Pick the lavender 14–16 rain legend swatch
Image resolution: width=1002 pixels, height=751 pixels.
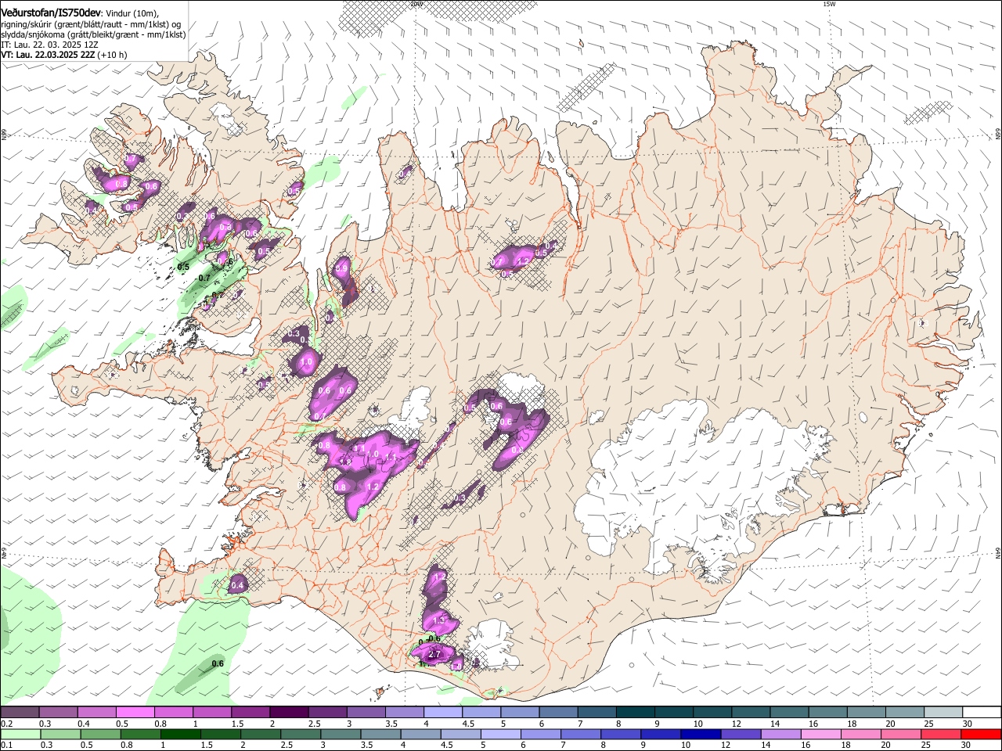[779, 734]
